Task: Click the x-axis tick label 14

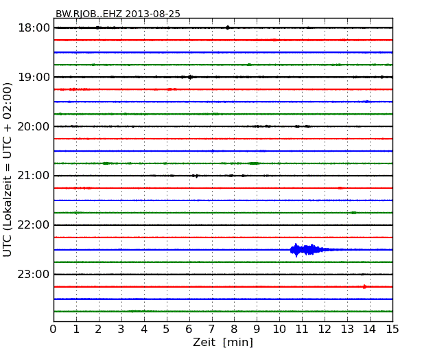Action: tap(370, 330)
